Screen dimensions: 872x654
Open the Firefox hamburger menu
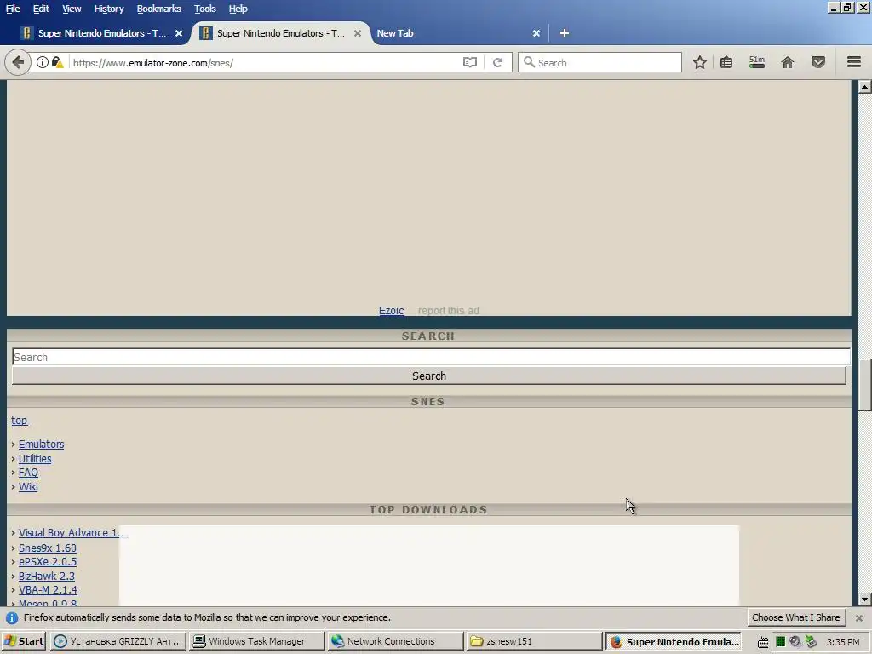tap(854, 62)
